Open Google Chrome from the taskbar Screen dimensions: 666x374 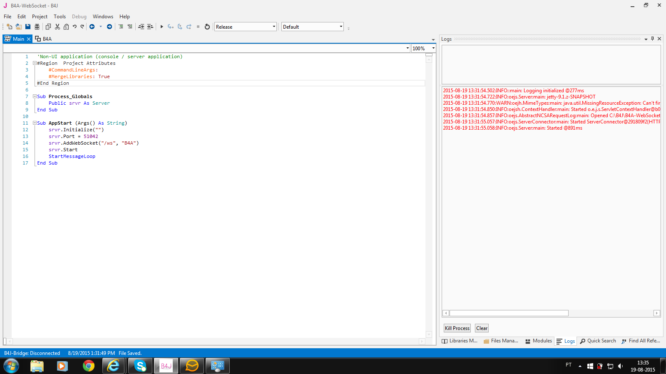(x=88, y=366)
